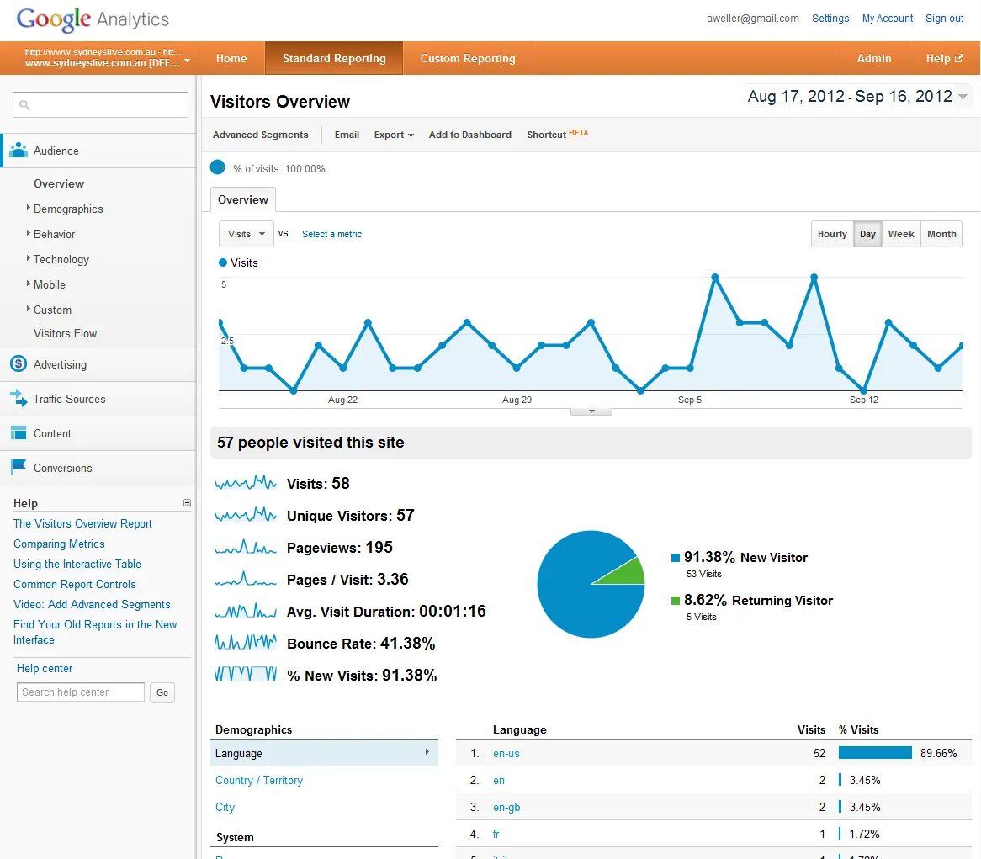Open the date range picker arrow
Screen dimensions: 981x859
click(962, 97)
